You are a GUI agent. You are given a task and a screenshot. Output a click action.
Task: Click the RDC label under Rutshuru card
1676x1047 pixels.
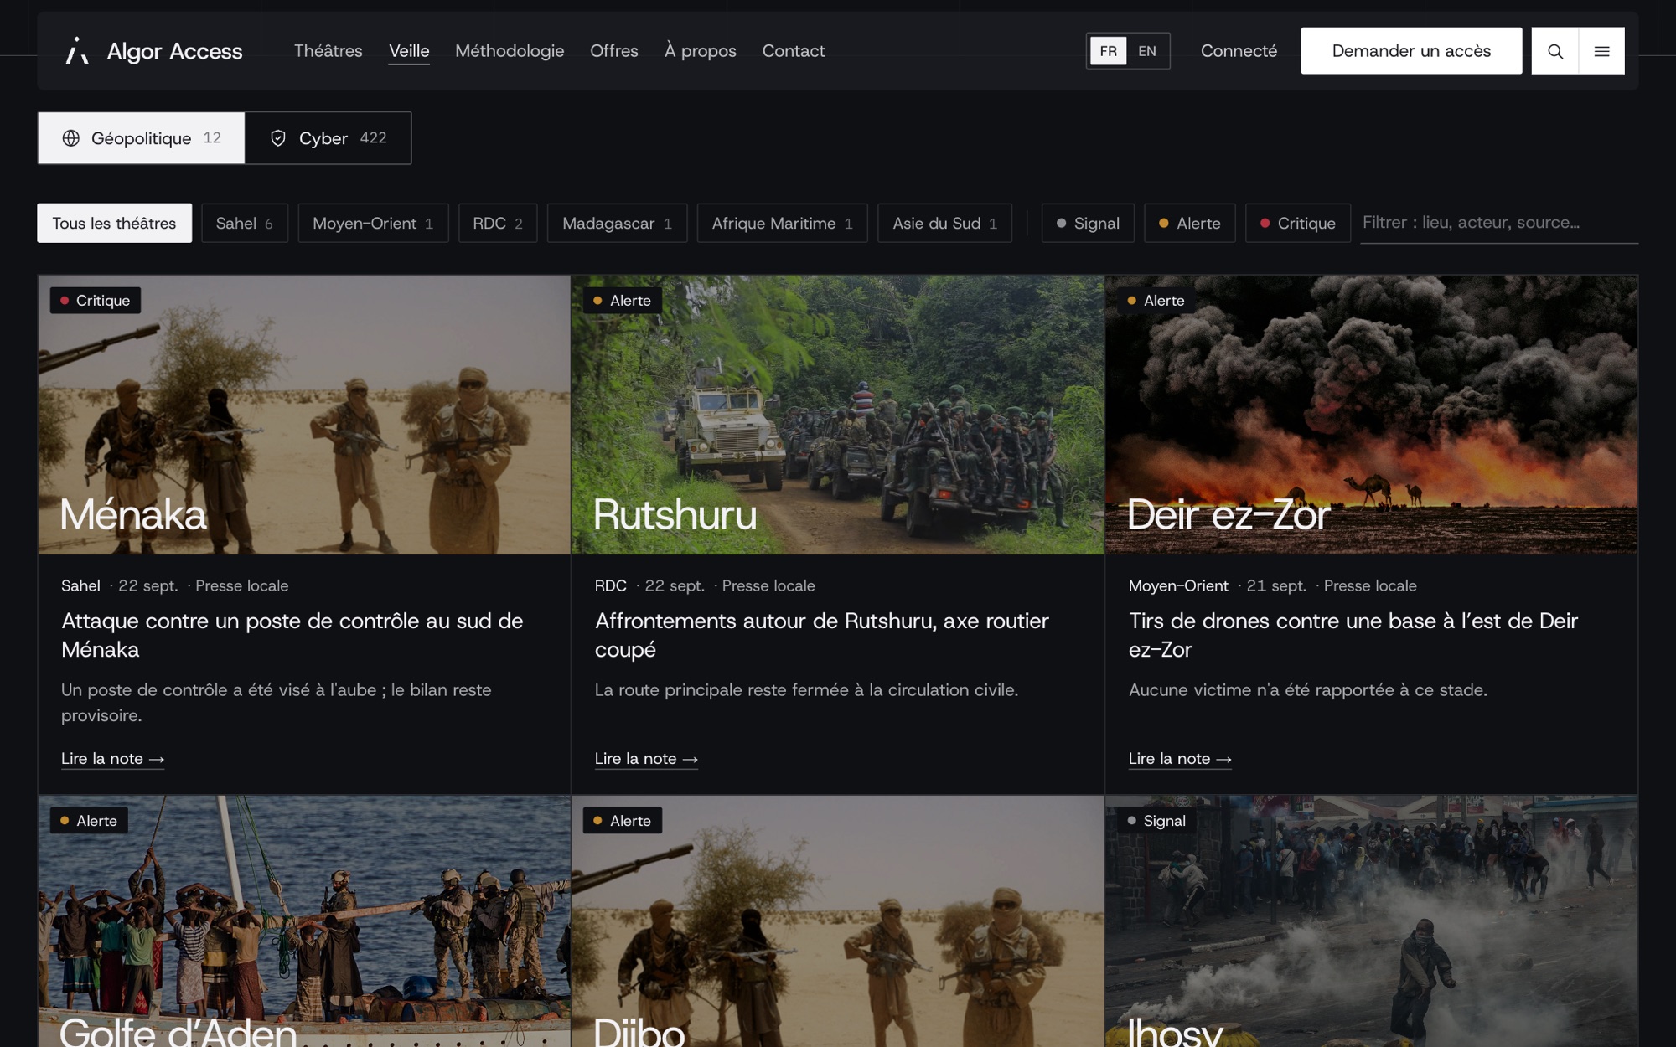click(611, 585)
